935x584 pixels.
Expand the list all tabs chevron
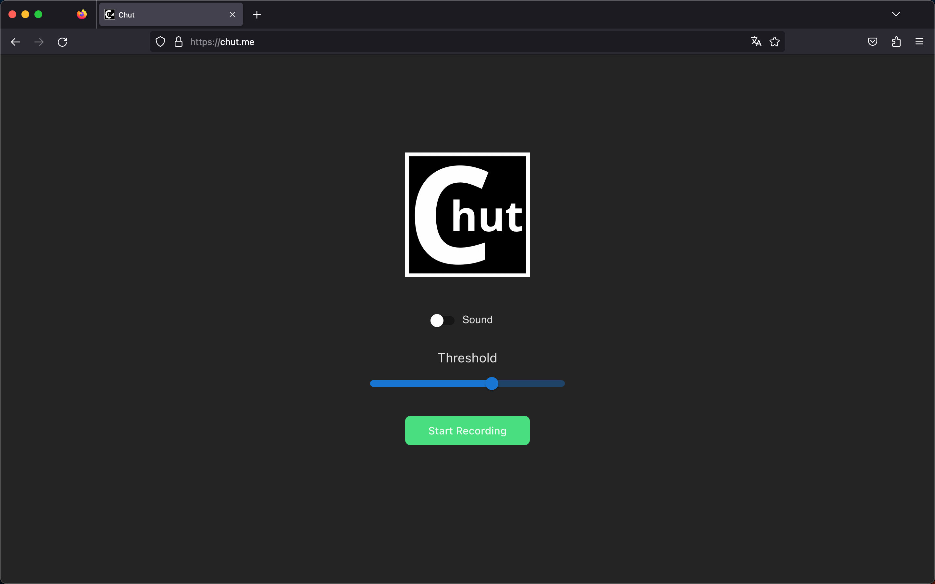[896, 14]
